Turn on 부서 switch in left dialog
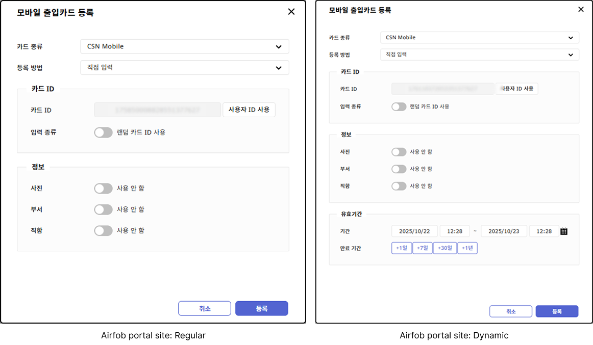Viewport: 593px width, 345px height. click(x=103, y=209)
